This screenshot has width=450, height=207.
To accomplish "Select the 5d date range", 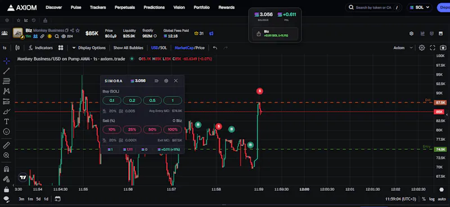I will [x=38, y=199].
